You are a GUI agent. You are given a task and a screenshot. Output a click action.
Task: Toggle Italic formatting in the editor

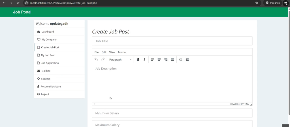point(144,59)
